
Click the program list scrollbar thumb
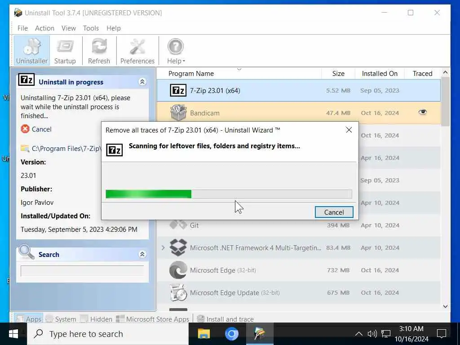445,102
